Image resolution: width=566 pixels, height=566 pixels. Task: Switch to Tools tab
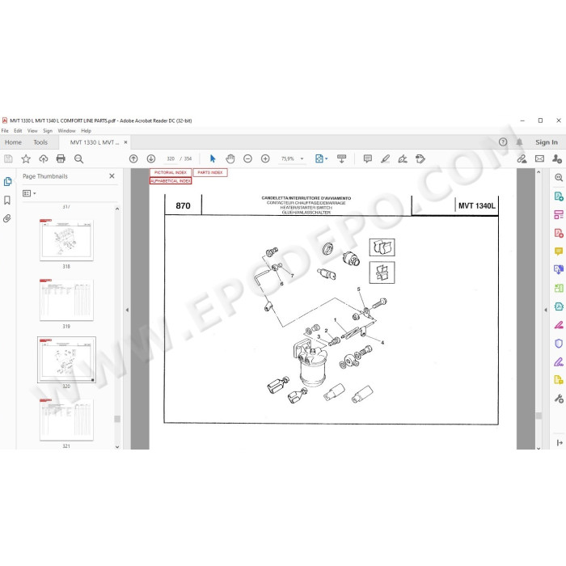click(40, 142)
